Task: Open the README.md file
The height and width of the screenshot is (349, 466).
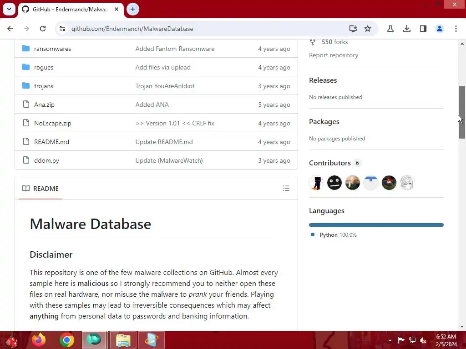Action: [52, 142]
